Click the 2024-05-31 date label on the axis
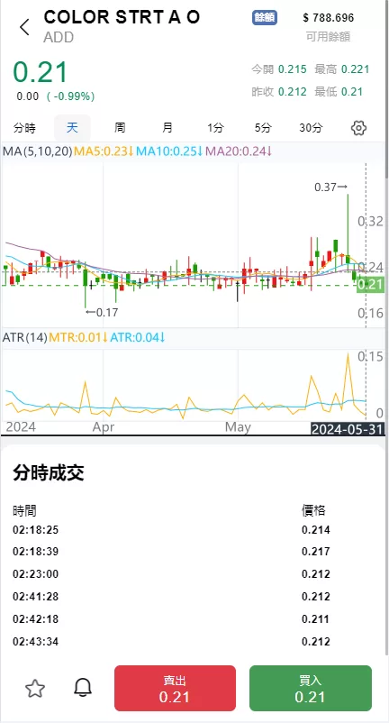389x723 pixels. click(x=347, y=429)
